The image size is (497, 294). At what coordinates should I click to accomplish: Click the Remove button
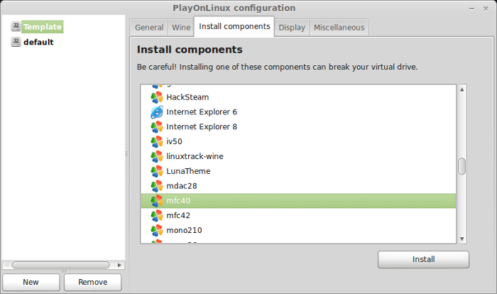[x=92, y=282]
